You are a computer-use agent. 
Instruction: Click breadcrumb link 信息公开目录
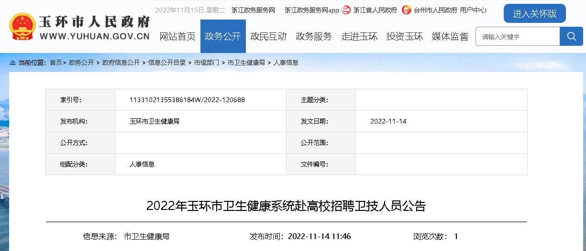pos(167,63)
